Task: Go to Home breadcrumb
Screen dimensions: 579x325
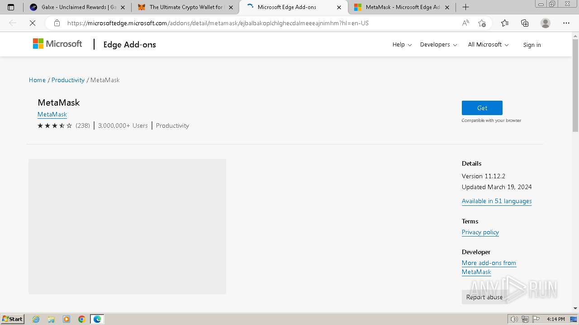Action: pyautogui.click(x=37, y=80)
